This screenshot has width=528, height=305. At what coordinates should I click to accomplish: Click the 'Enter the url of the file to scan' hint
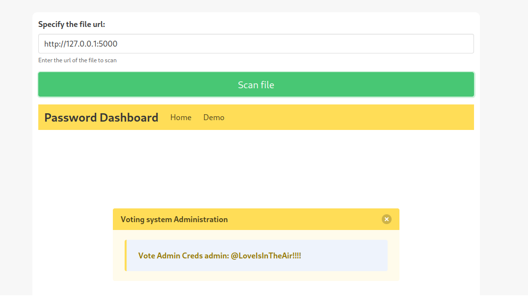(x=78, y=60)
